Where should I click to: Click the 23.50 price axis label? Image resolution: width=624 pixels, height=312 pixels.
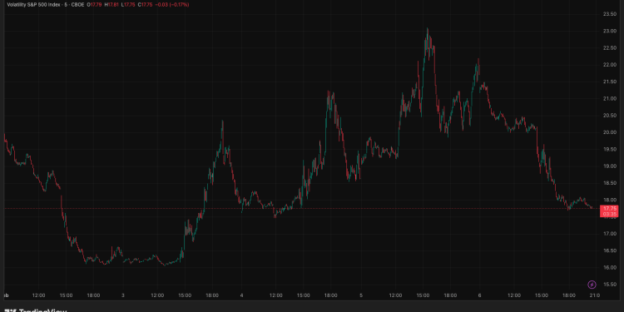[x=610, y=14]
